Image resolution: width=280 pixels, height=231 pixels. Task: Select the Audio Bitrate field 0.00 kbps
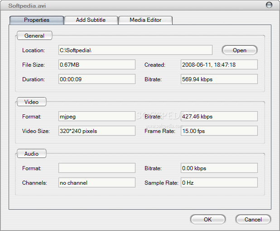coord(219,168)
